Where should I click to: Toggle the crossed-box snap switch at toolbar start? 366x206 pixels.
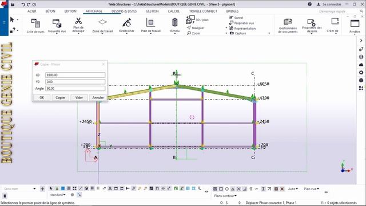pyautogui.click(x=215, y=189)
